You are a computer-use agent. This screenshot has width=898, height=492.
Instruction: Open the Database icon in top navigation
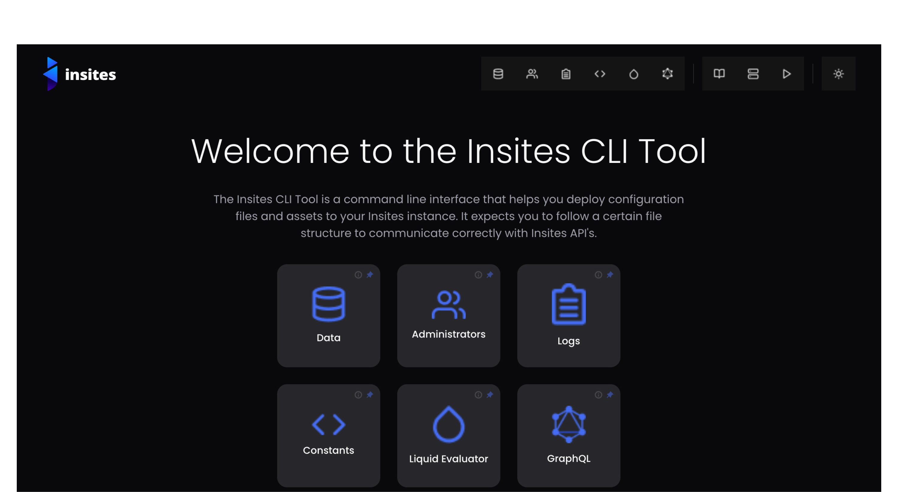point(498,74)
